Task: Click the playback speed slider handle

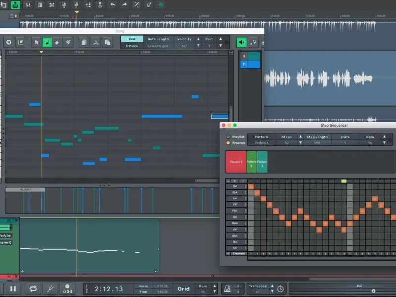Action: 373,291
